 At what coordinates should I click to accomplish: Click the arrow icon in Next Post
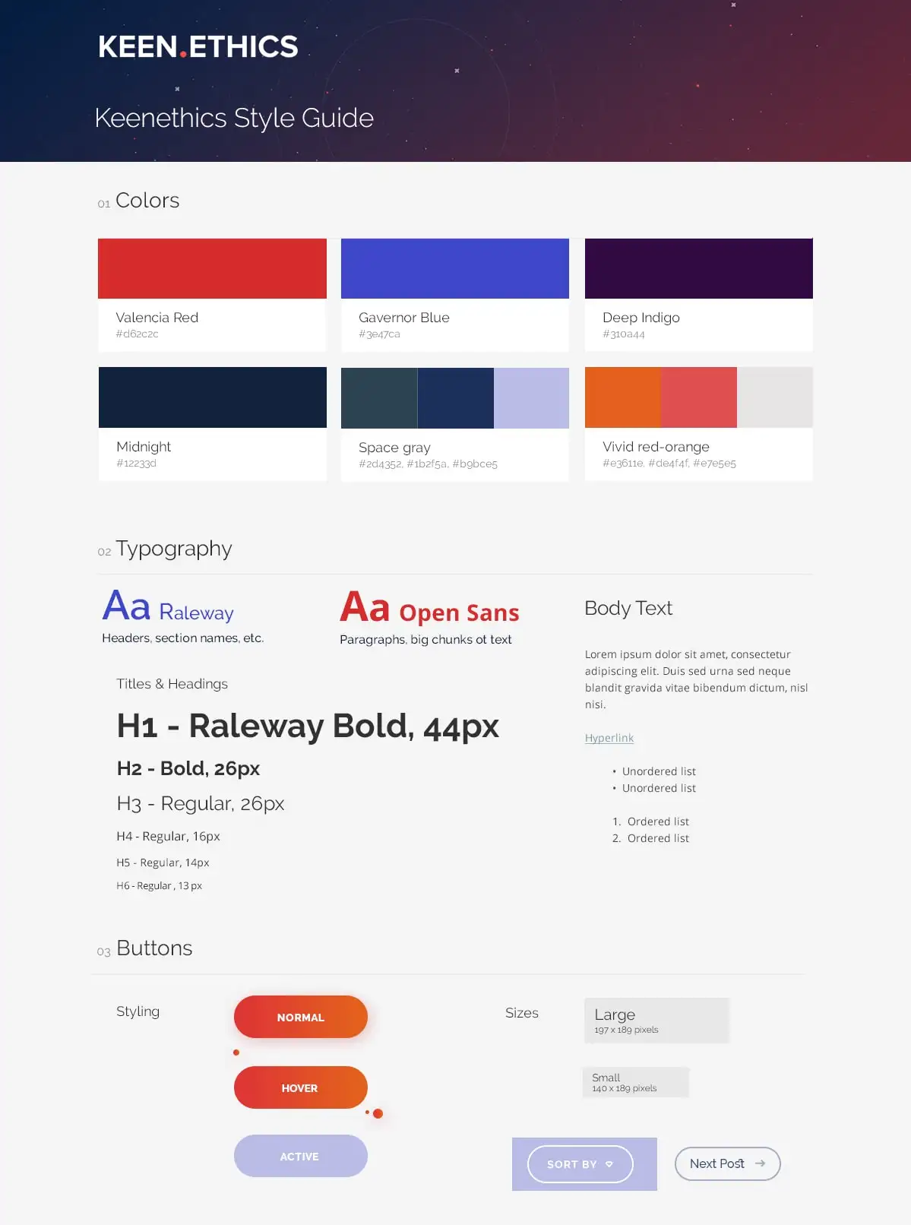[x=760, y=1163]
